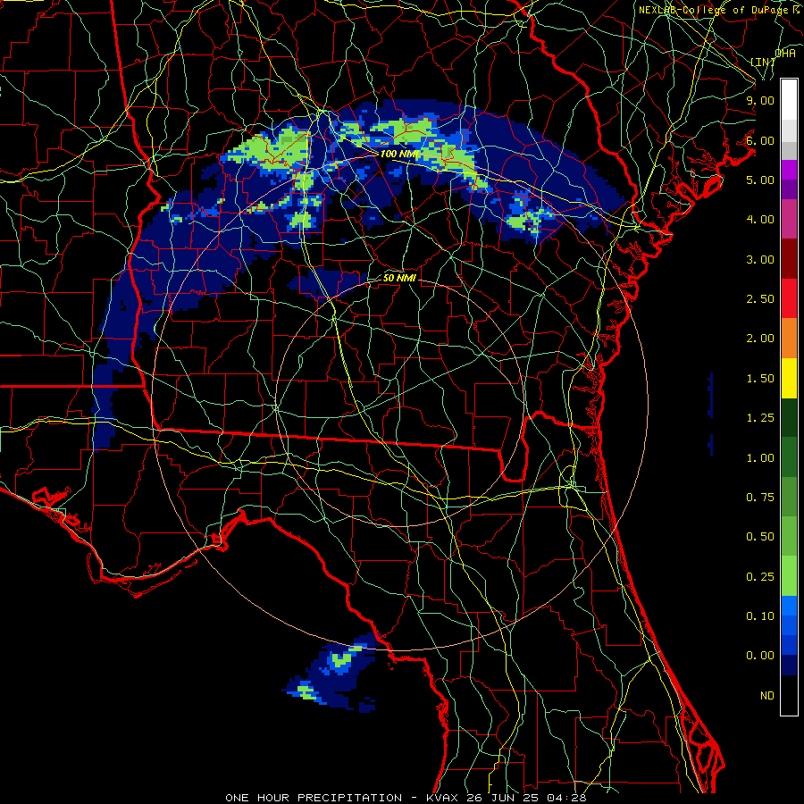Click the "50 NMI" range ring label
This screenshot has height=804, width=804.
click(399, 279)
